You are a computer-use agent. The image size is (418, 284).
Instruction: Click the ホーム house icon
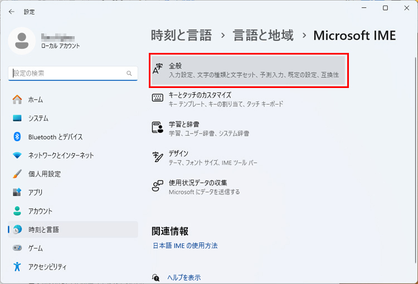click(17, 100)
